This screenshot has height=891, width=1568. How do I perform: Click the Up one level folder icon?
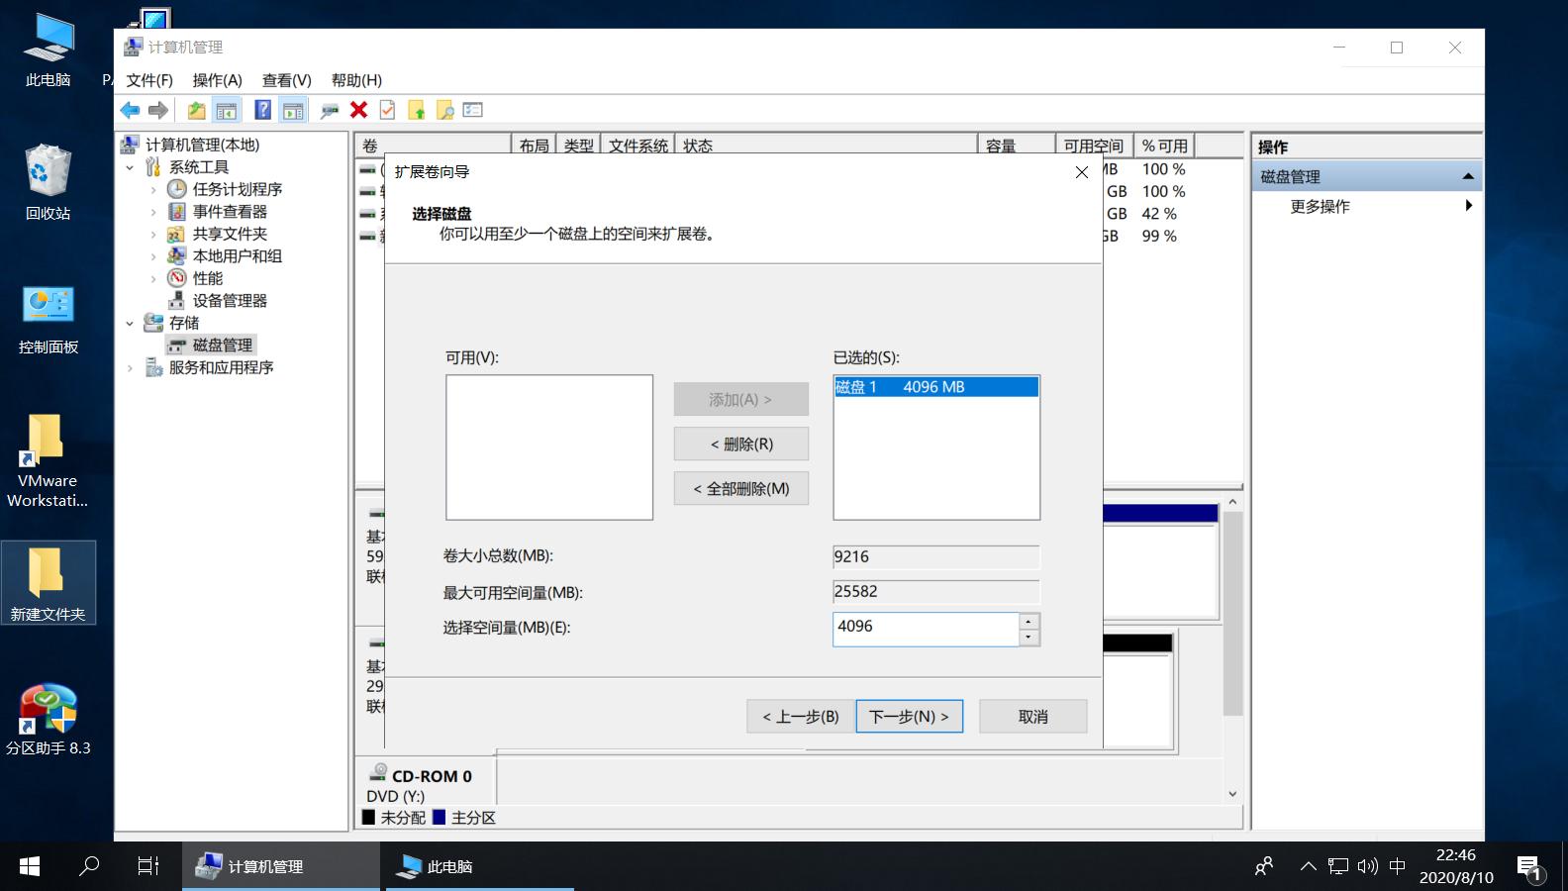[x=196, y=110]
